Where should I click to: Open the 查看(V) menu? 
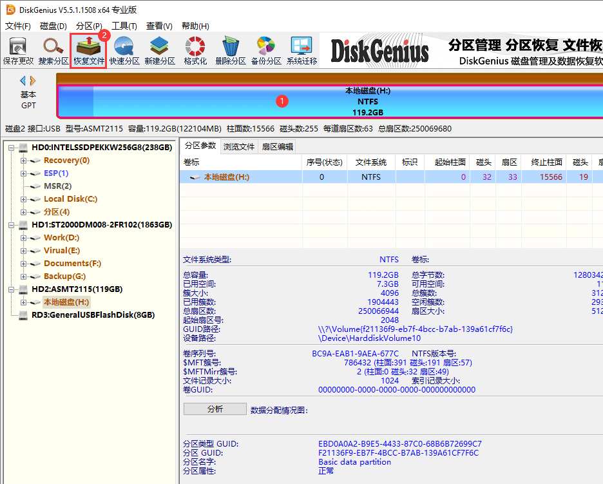pyautogui.click(x=160, y=26)
